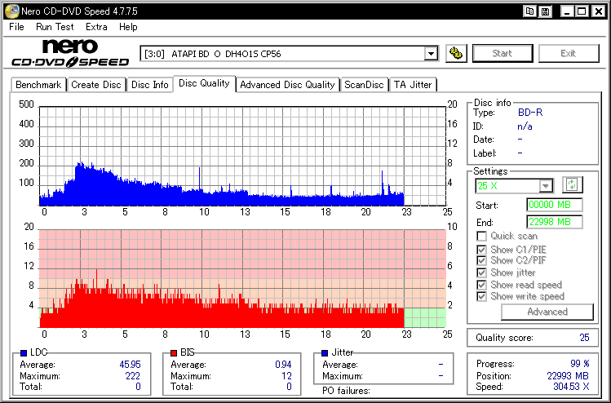
Task: Open the File menu
Action: (x=16, y=27)
